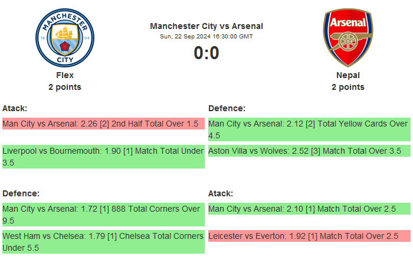This screenshot has width=413, height=272.
Task: Select the Nepal player name
Action: pyautogui.click(x=348, y=75)
